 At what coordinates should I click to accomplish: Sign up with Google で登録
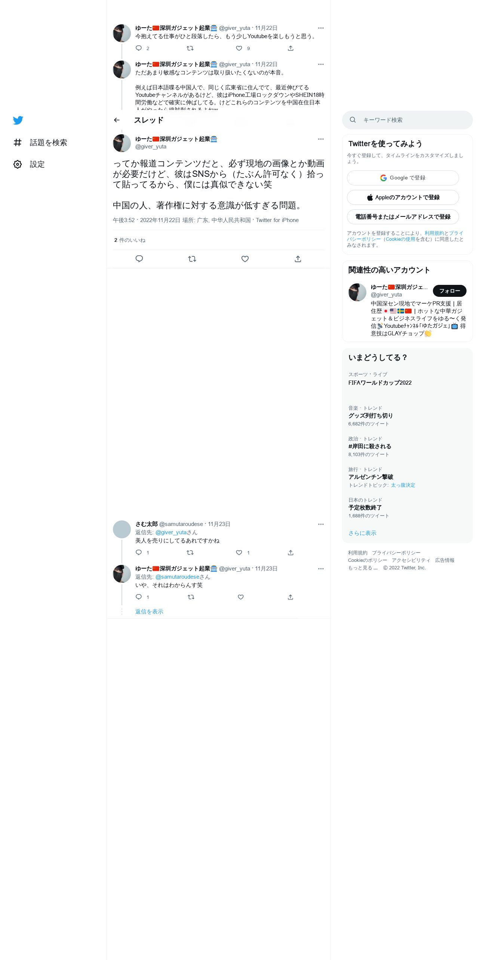pyautogui.click(x=403, y=178)
